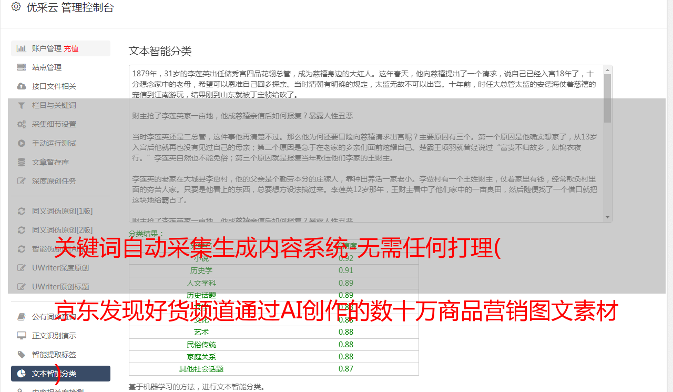
Task: Click the text area scrollbar down arrow
Action: click(608, 217)
